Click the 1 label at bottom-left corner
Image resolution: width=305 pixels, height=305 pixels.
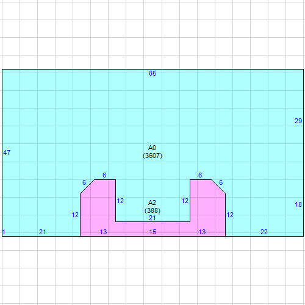tap(4, 232)
